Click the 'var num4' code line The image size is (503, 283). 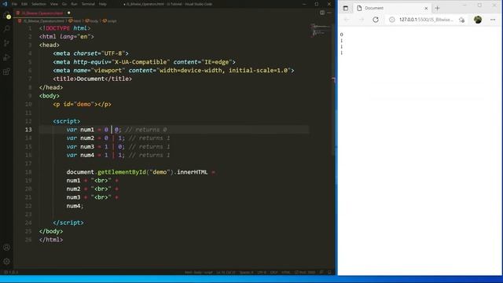(118, 155)
